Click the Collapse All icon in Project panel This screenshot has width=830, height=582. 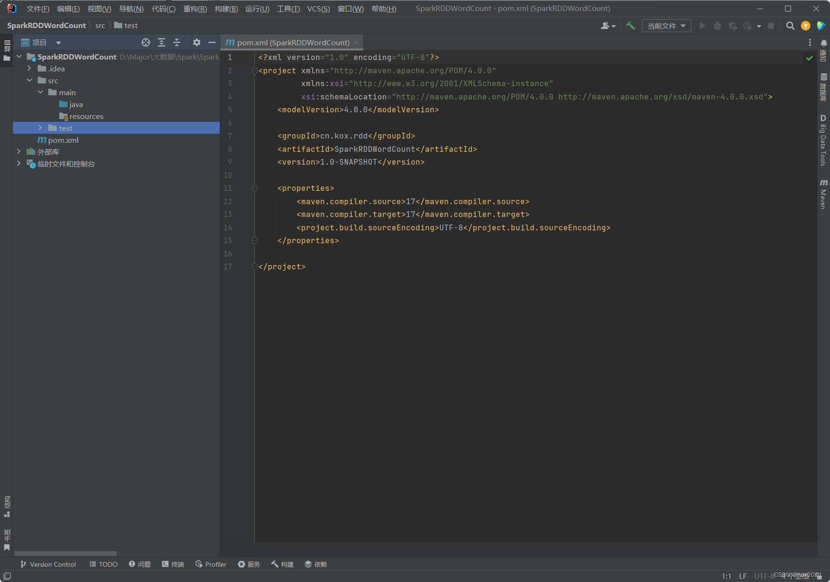pyautogui.click(x=177, y=42)
